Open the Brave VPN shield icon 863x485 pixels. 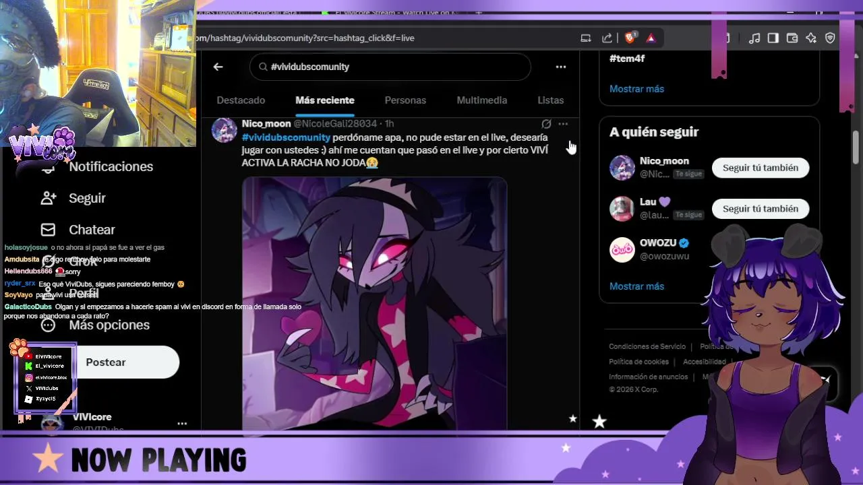830,38
